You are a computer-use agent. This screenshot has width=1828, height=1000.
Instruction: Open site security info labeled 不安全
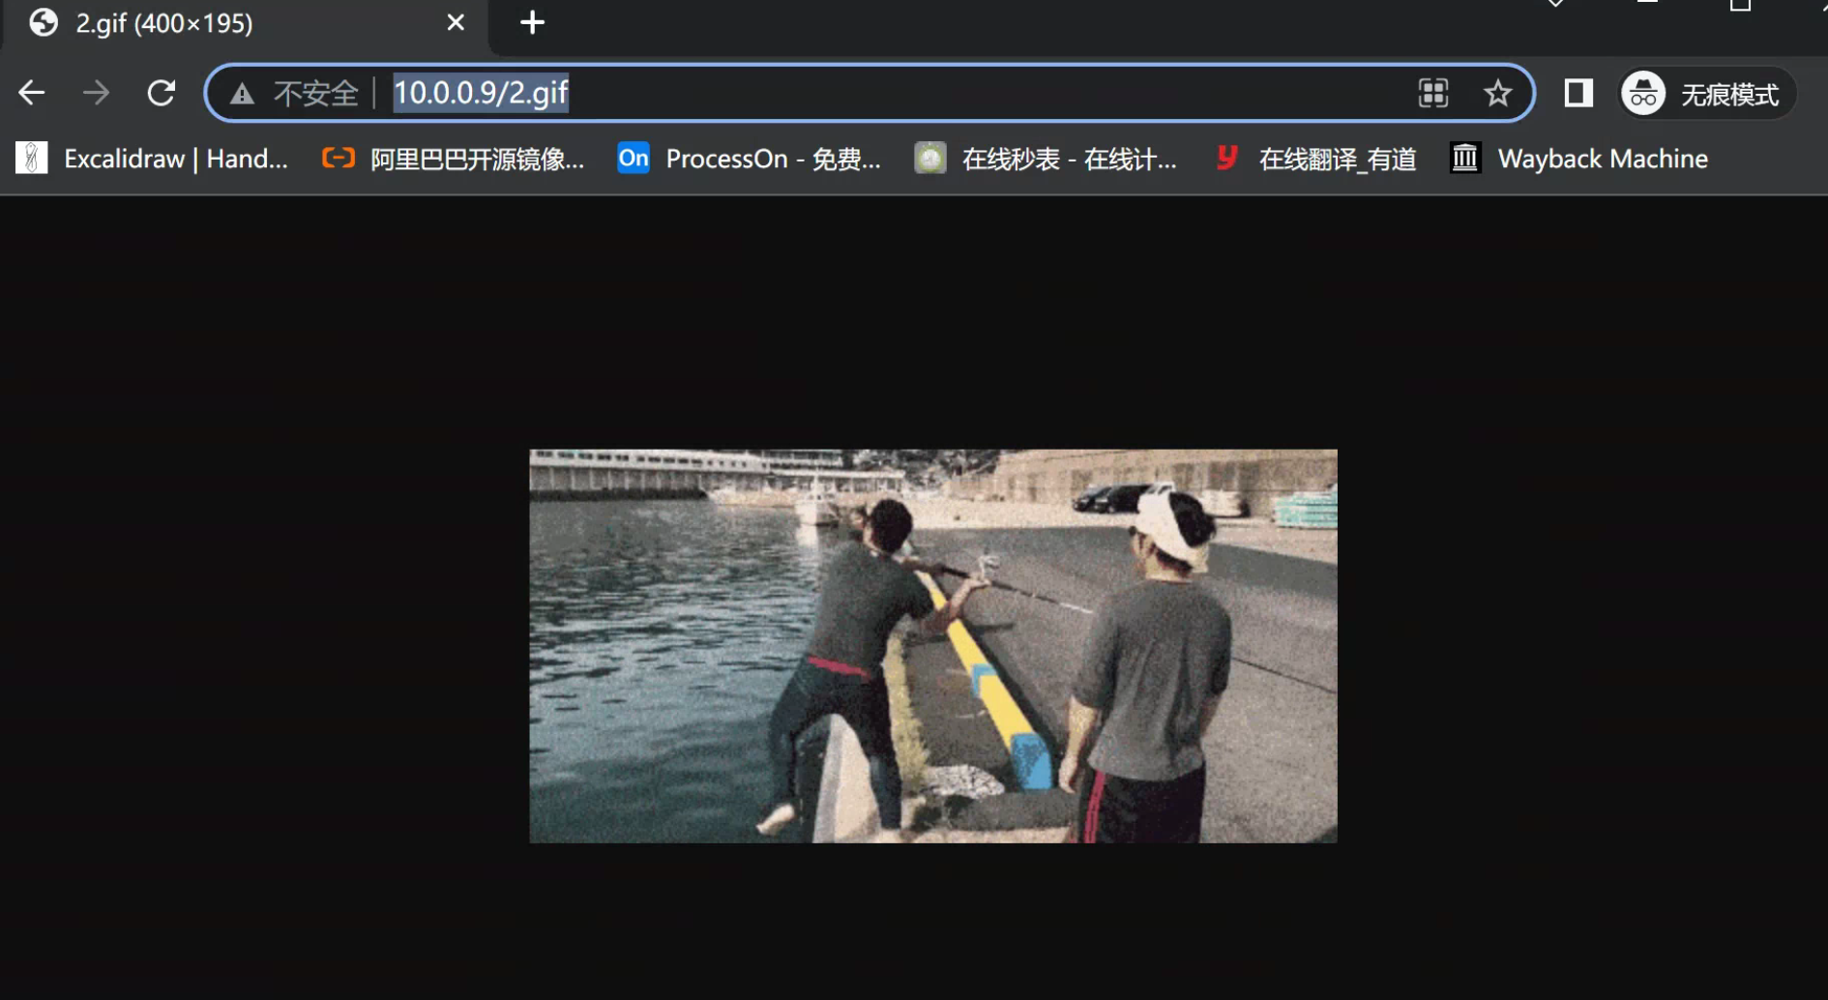pos(290,93)
